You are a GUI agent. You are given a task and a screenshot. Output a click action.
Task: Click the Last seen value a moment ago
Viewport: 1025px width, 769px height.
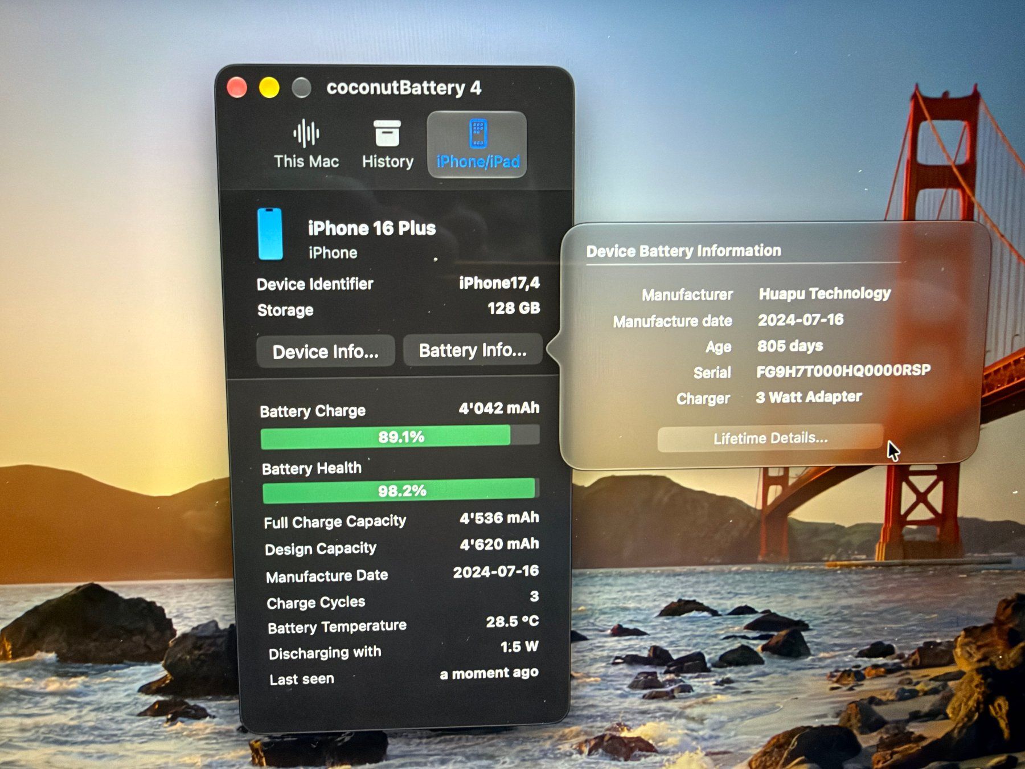click(489, 673)
